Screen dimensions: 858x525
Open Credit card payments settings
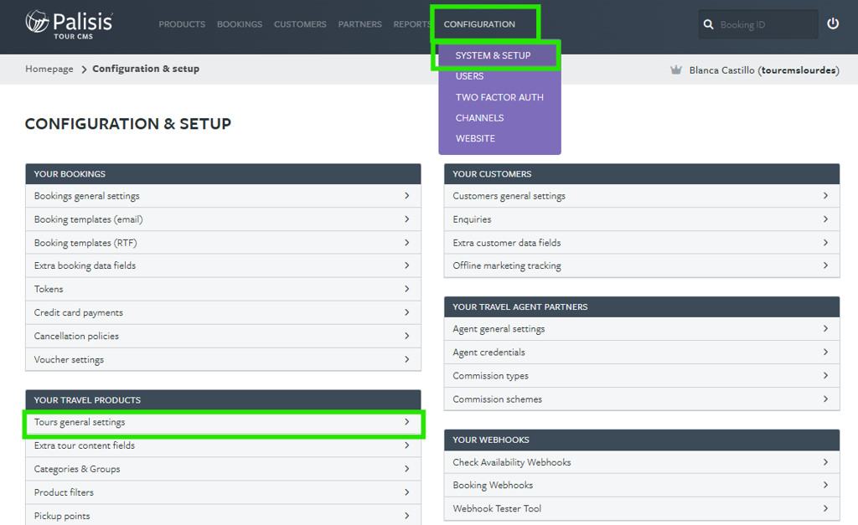click(223, 312)
